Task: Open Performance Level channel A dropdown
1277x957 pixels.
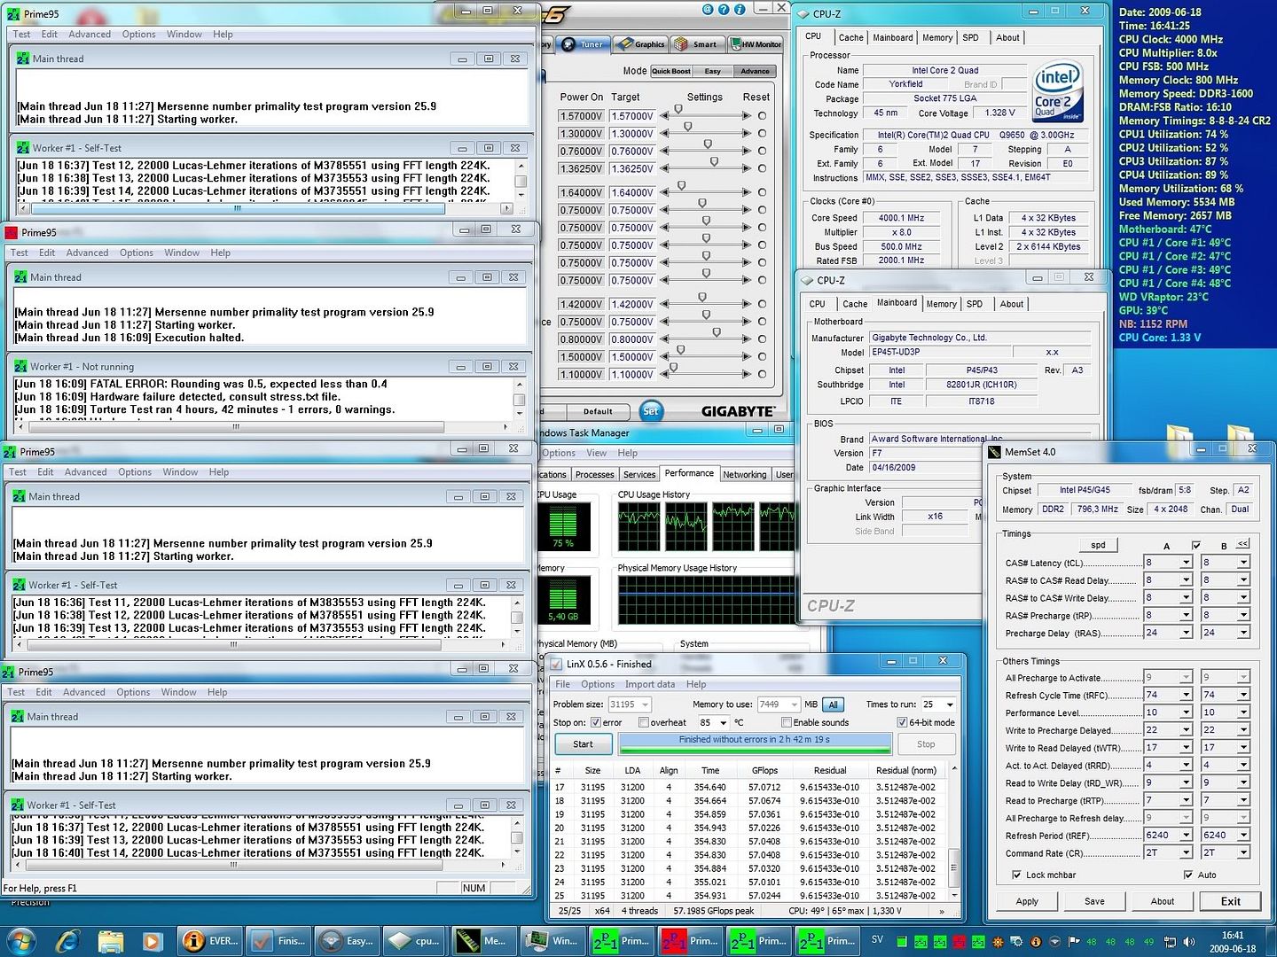Action: (x=1186, y=712)
